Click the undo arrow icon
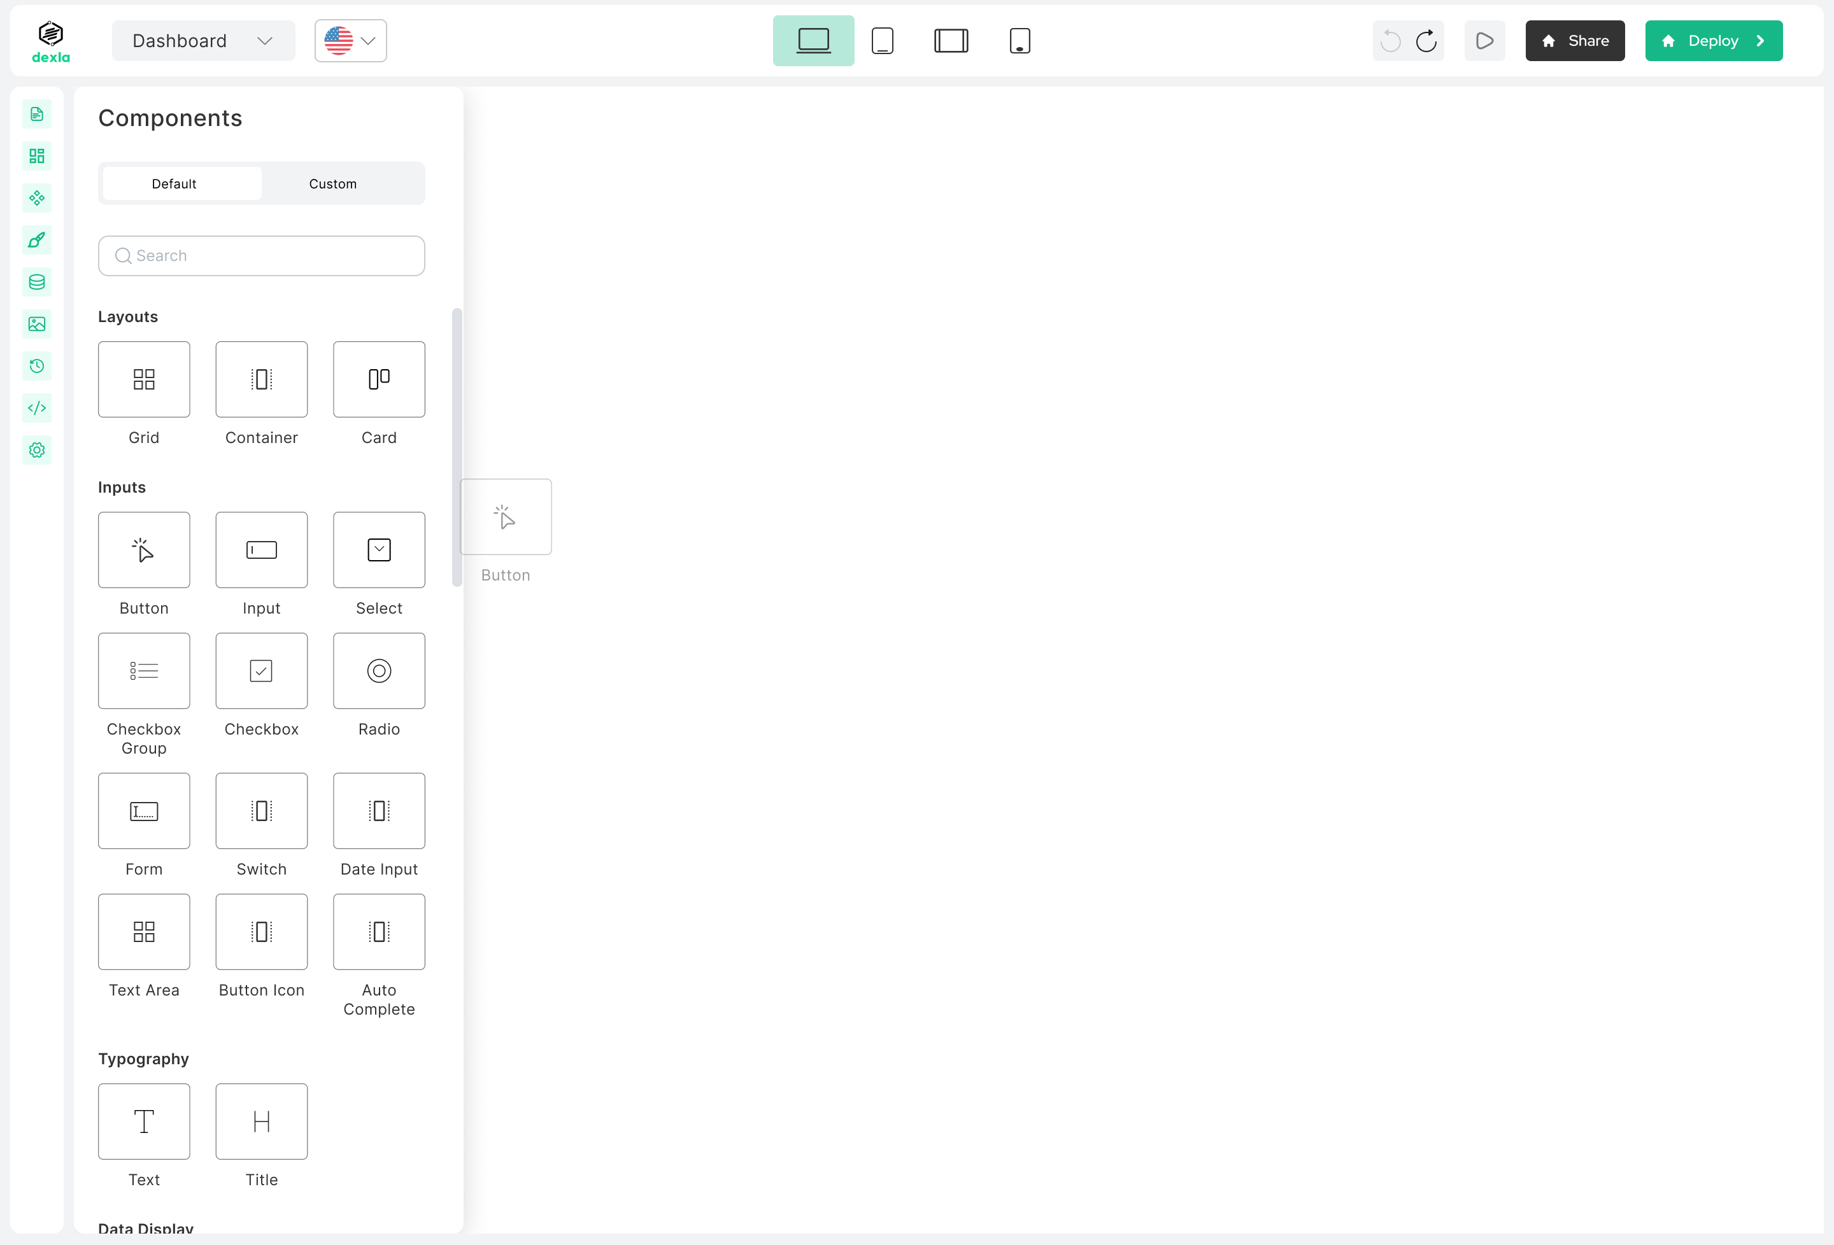This screenshot has height=1245, width=1834. pyautogui.click(x=1391, y=41)
